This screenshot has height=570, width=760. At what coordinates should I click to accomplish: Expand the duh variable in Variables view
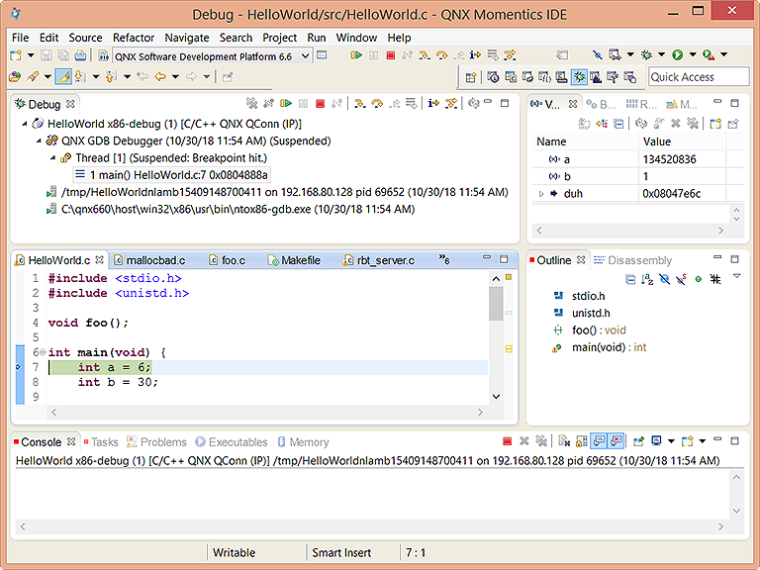[x=541, y=194]
